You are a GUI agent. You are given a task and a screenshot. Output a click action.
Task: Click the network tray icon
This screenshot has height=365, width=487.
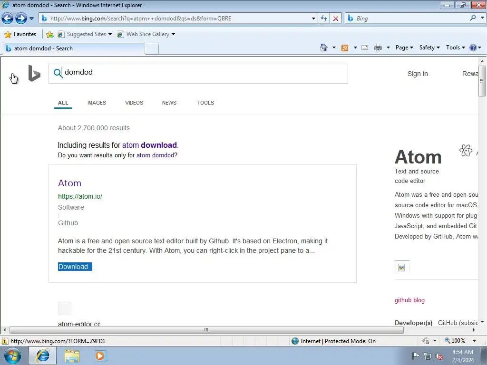click(x=428, y=356)
